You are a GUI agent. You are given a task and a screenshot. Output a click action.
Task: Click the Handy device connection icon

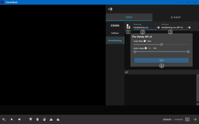[128, 26]
